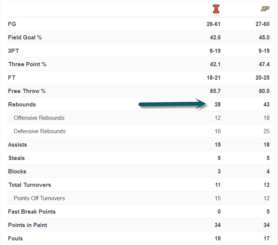Click Purdue FT value 20-25
278x245 pixels.
point(262,78)
